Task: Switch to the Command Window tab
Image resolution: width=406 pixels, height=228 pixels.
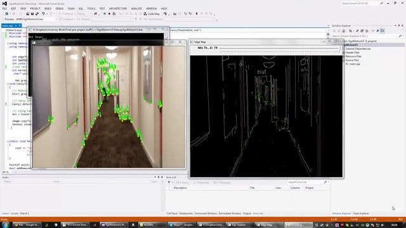Action: (x=206, y=213)
